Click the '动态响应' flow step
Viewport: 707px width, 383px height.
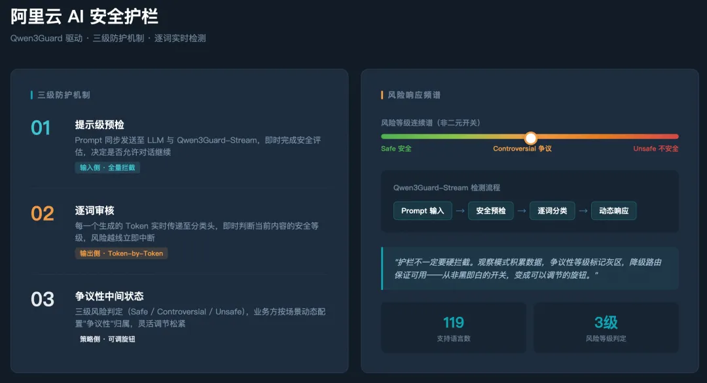(x=613, y=211)
